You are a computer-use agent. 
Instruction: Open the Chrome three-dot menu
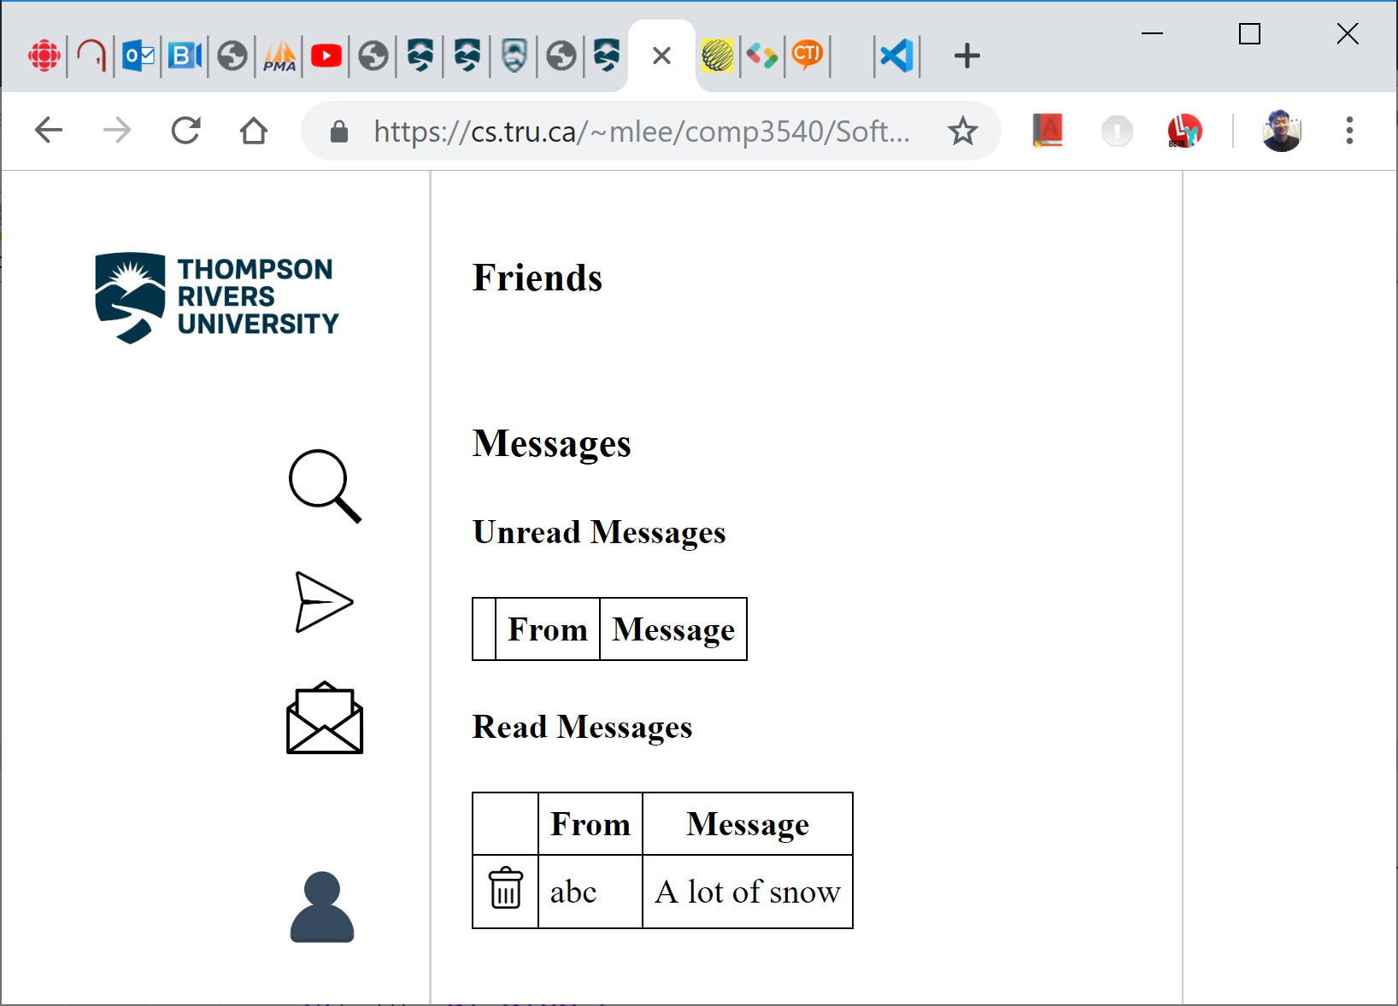tap(1349, 131)
